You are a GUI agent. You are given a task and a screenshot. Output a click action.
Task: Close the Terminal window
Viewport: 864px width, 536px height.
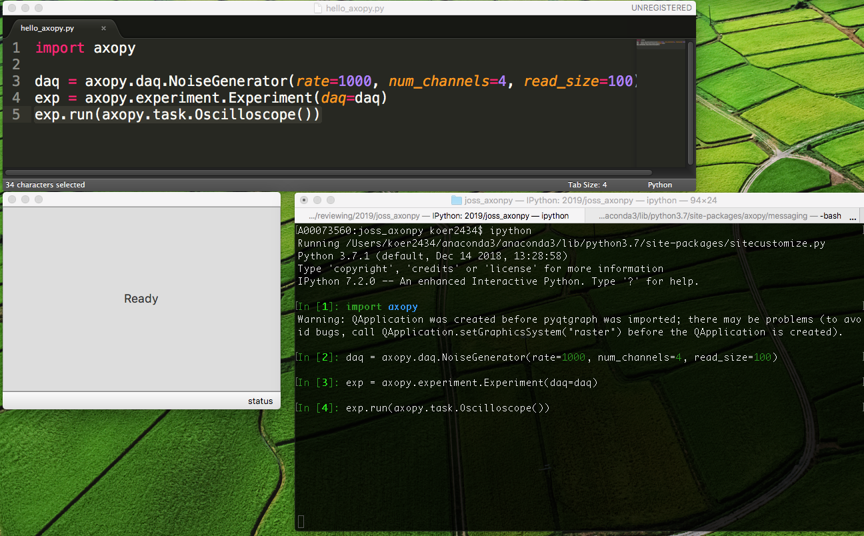[305, 200]
